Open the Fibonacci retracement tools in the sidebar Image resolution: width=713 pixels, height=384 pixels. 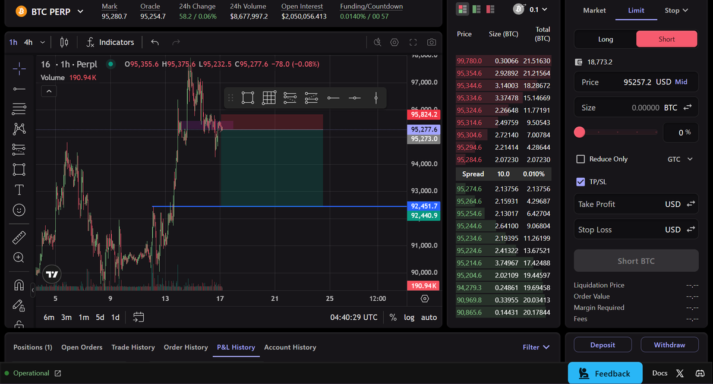pos(19,109)
